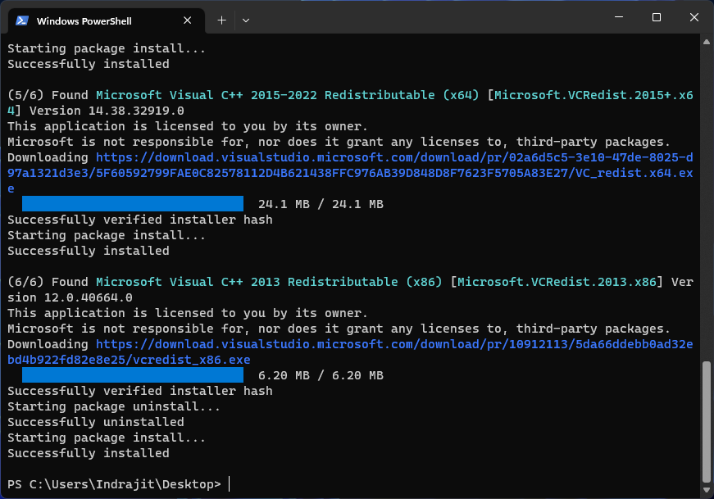Click the 6.20 MB download progress bar
Screen dimensions: 714x499
(x=133, y=375)
